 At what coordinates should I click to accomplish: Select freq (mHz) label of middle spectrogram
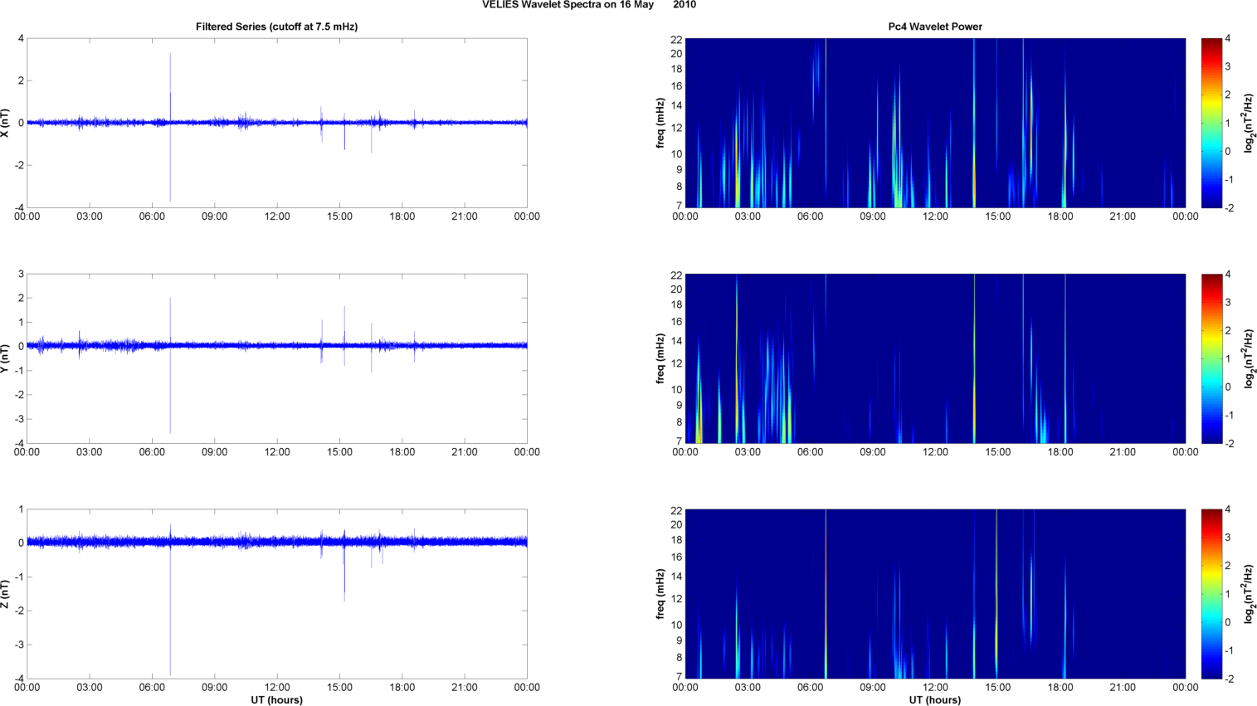660,358
